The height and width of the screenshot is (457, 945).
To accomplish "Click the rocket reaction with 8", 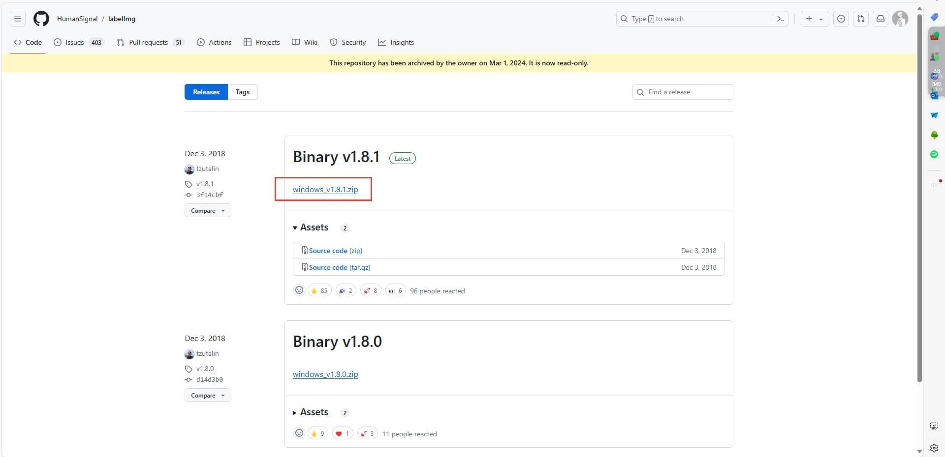I will (x=371, y=290).
